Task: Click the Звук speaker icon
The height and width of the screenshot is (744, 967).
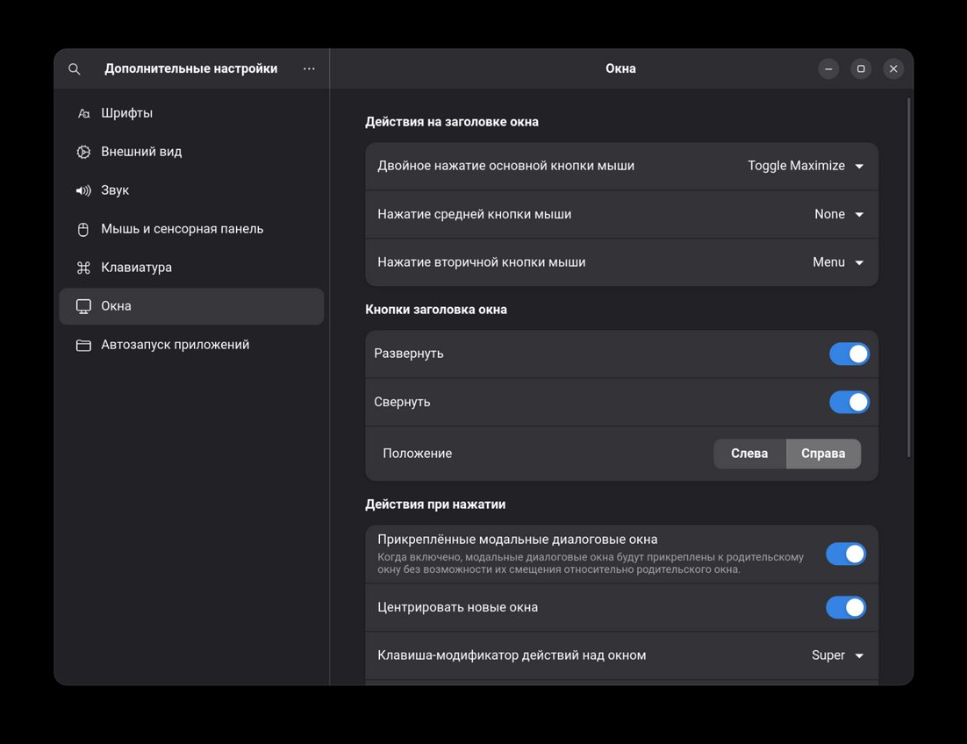Action: click(83, 190)
